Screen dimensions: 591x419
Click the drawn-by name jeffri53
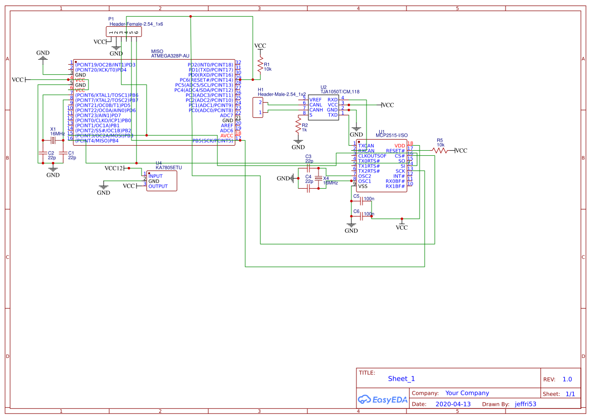pyautogui.click(x=524, y=404)
